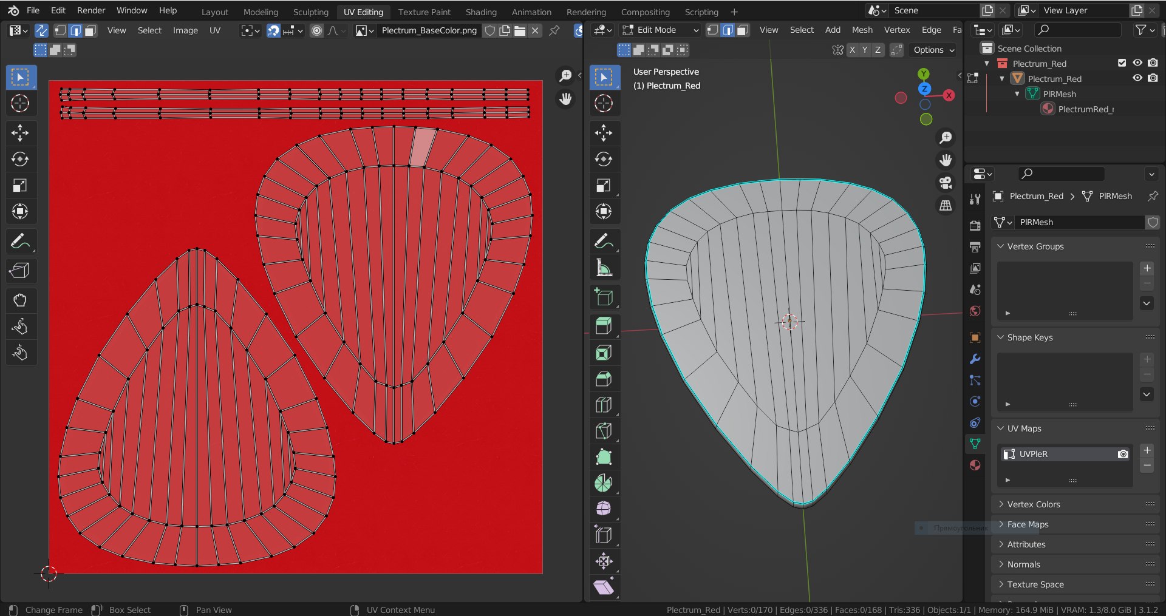Open the Material properties tab
Image resolution: width=1166 pixels, height=616 pixels.
point(975,465)
